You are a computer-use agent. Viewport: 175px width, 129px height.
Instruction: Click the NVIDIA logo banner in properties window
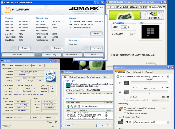tap(137, 15)
